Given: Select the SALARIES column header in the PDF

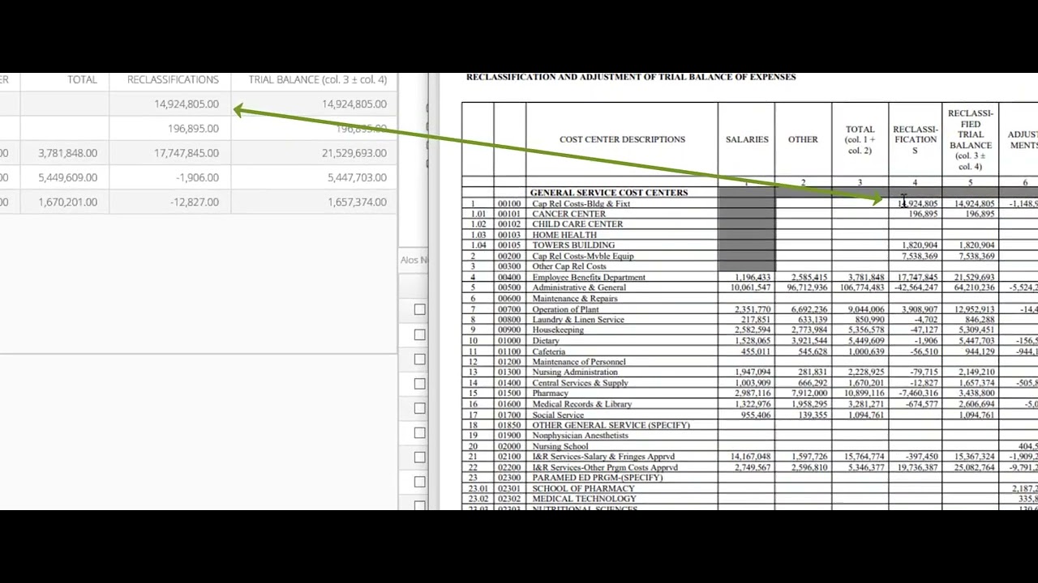Looking at the screenshot, I should point(747,139).
